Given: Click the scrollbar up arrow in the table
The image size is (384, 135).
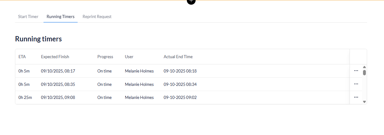Looking at the screenshot, I should pos(364,67).
